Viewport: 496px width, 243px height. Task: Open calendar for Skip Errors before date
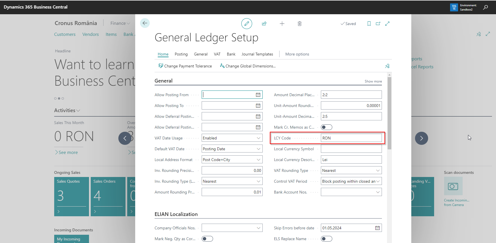(x=377, y=228)
